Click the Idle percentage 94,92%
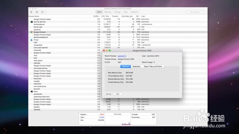The width and height of the screenshot is (239, 134). [x=101, y=120]
